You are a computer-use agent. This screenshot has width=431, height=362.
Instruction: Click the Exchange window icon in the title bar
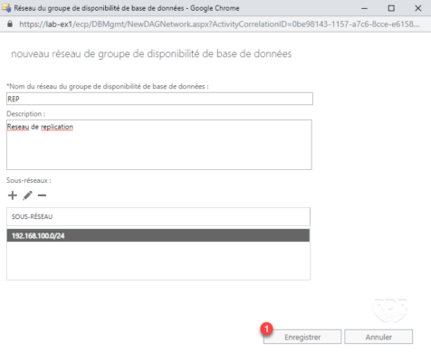(6, 8)
